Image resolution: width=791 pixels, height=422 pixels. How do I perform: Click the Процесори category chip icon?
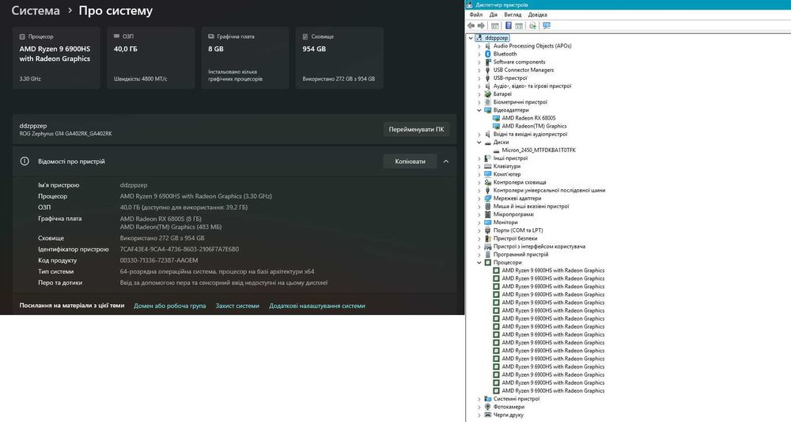click(488, 263)
